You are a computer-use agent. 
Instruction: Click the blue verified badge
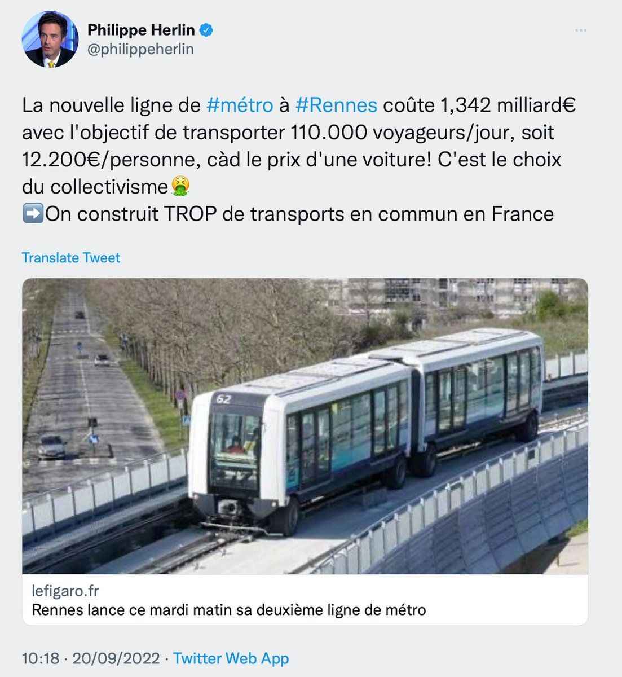click(207, 30)
